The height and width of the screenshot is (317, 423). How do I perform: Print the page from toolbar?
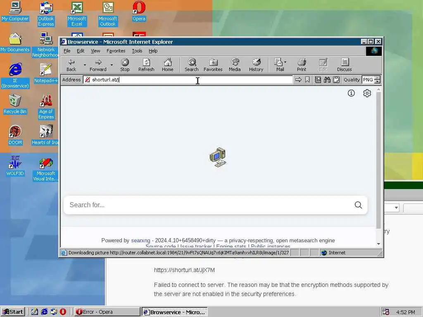[302, 65]
